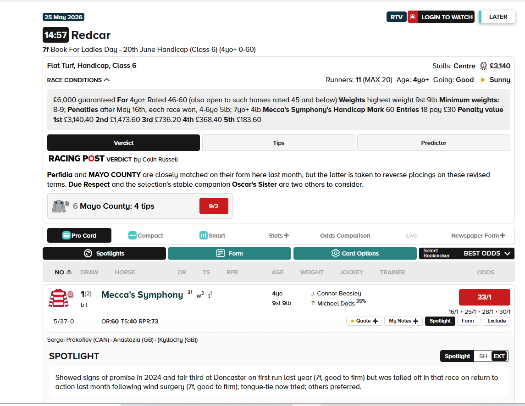Click the 9/2 odds button

tap(214, 206)
